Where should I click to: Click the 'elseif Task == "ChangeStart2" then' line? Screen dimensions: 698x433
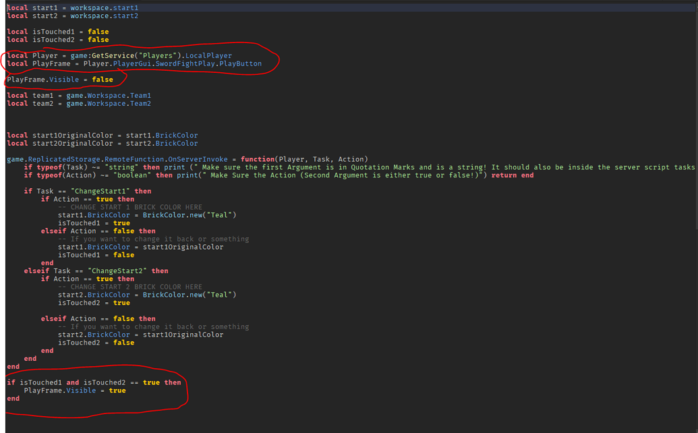point(96,271)
